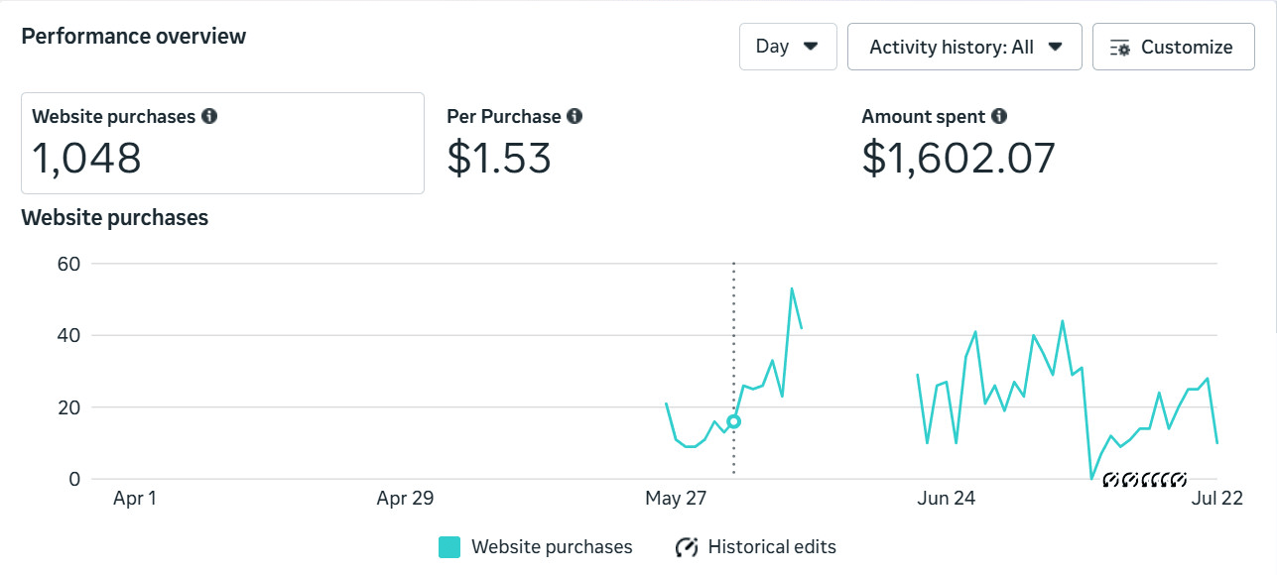Select the Website purchases metric card
The height and width of the screenshot is (575, 1277).
click(222, 143)
